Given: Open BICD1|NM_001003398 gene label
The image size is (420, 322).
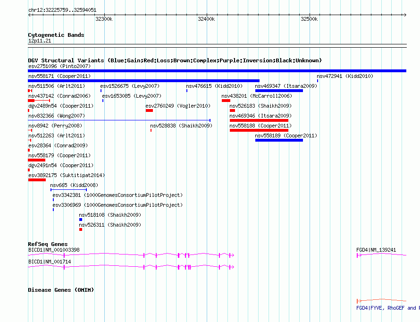Looking at the screenshot, I should (x=54, y=250).
